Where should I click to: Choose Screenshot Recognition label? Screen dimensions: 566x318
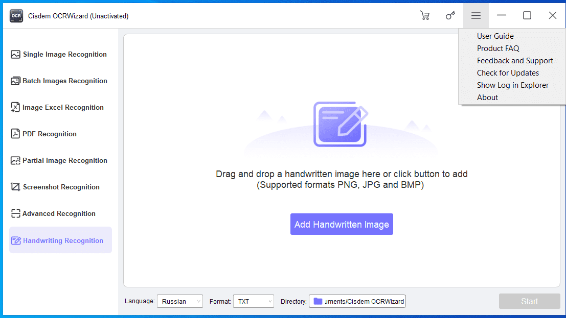[x=61, y=187]
